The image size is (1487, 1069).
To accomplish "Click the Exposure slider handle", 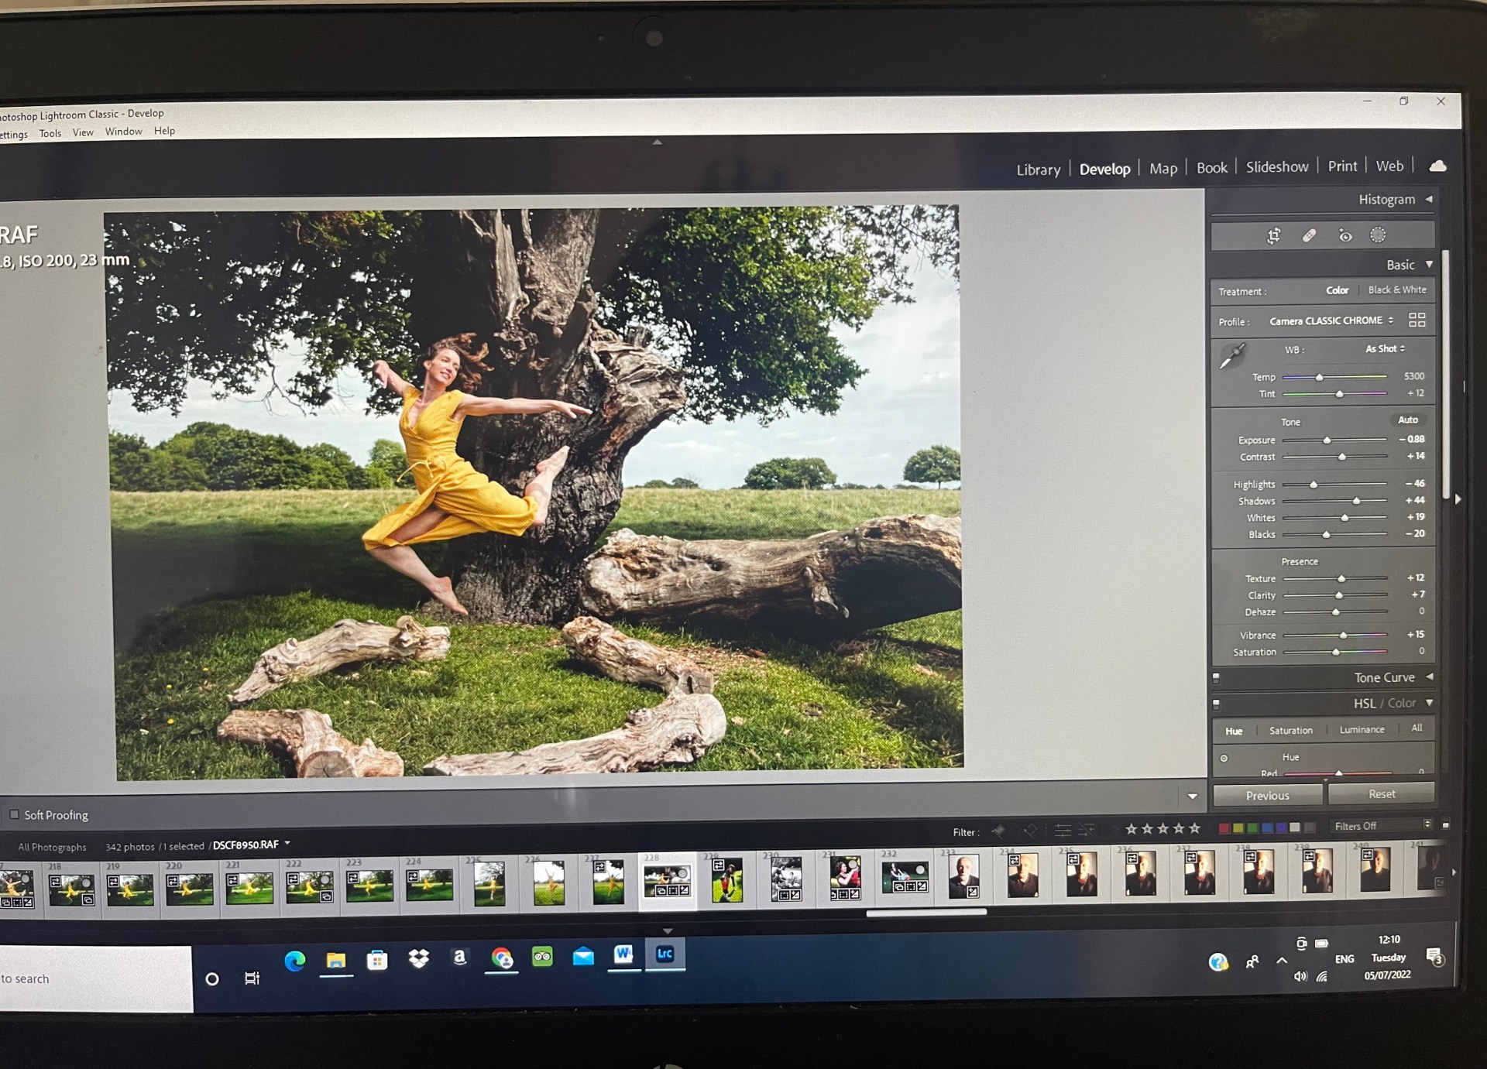I will pyautogui.click(x=1327, y=440).
